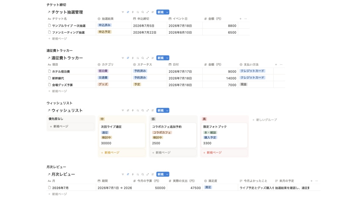Viewport: 339px width, 203px height.
Task: Open サンプルライブ 一次抽選 row
Action: (x=69, y=26)
